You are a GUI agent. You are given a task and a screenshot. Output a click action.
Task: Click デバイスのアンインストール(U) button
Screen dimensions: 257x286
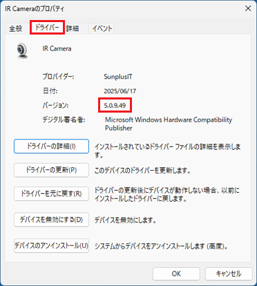(51, 246)
